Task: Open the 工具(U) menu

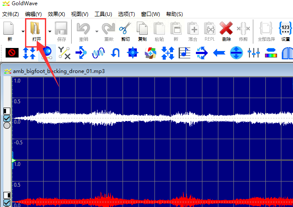Action: tap(103, 14)
